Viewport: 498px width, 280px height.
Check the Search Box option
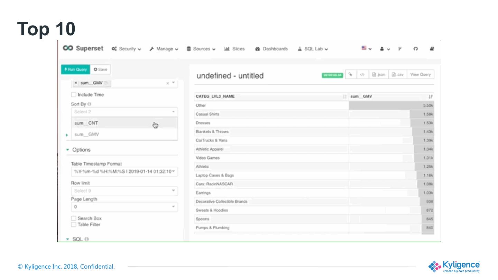(x=73, y=218)
